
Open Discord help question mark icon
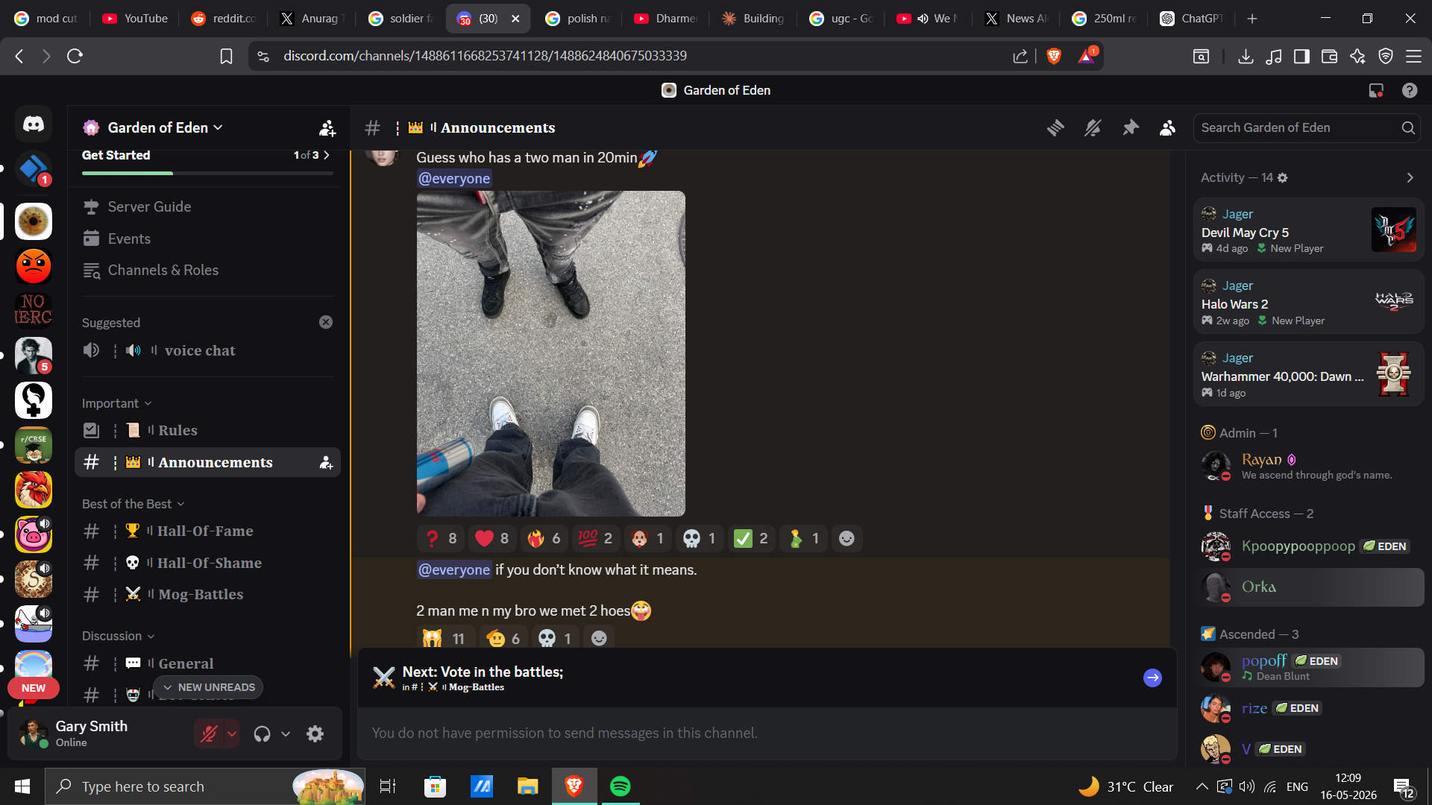1410,90
